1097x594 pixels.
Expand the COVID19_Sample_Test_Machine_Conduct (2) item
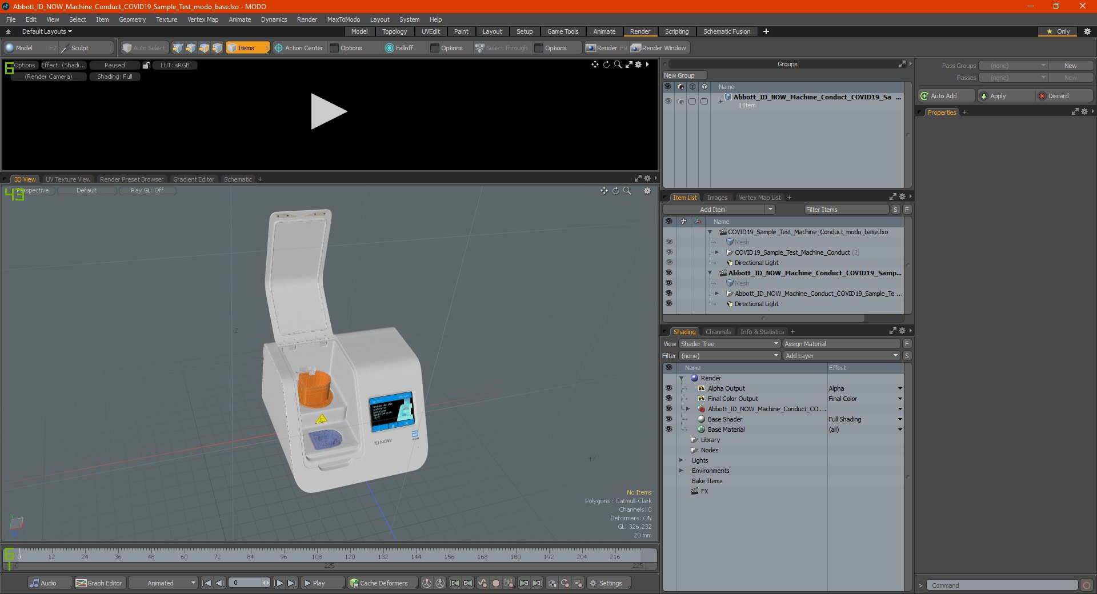click(x=716, y=252)
